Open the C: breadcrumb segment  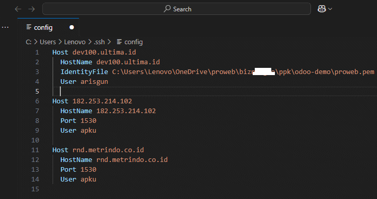coord(28,42)
